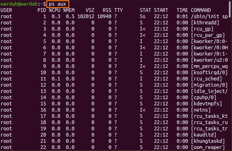This screenshot has height=151, width=232.
Task: Click the /sbin/init command entry
Action: point(209,16)
